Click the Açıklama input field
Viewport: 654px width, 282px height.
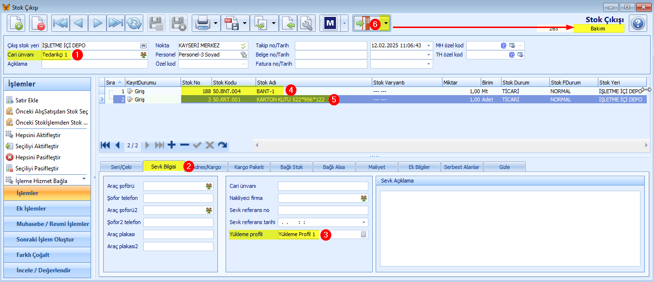tap(94, 64)
